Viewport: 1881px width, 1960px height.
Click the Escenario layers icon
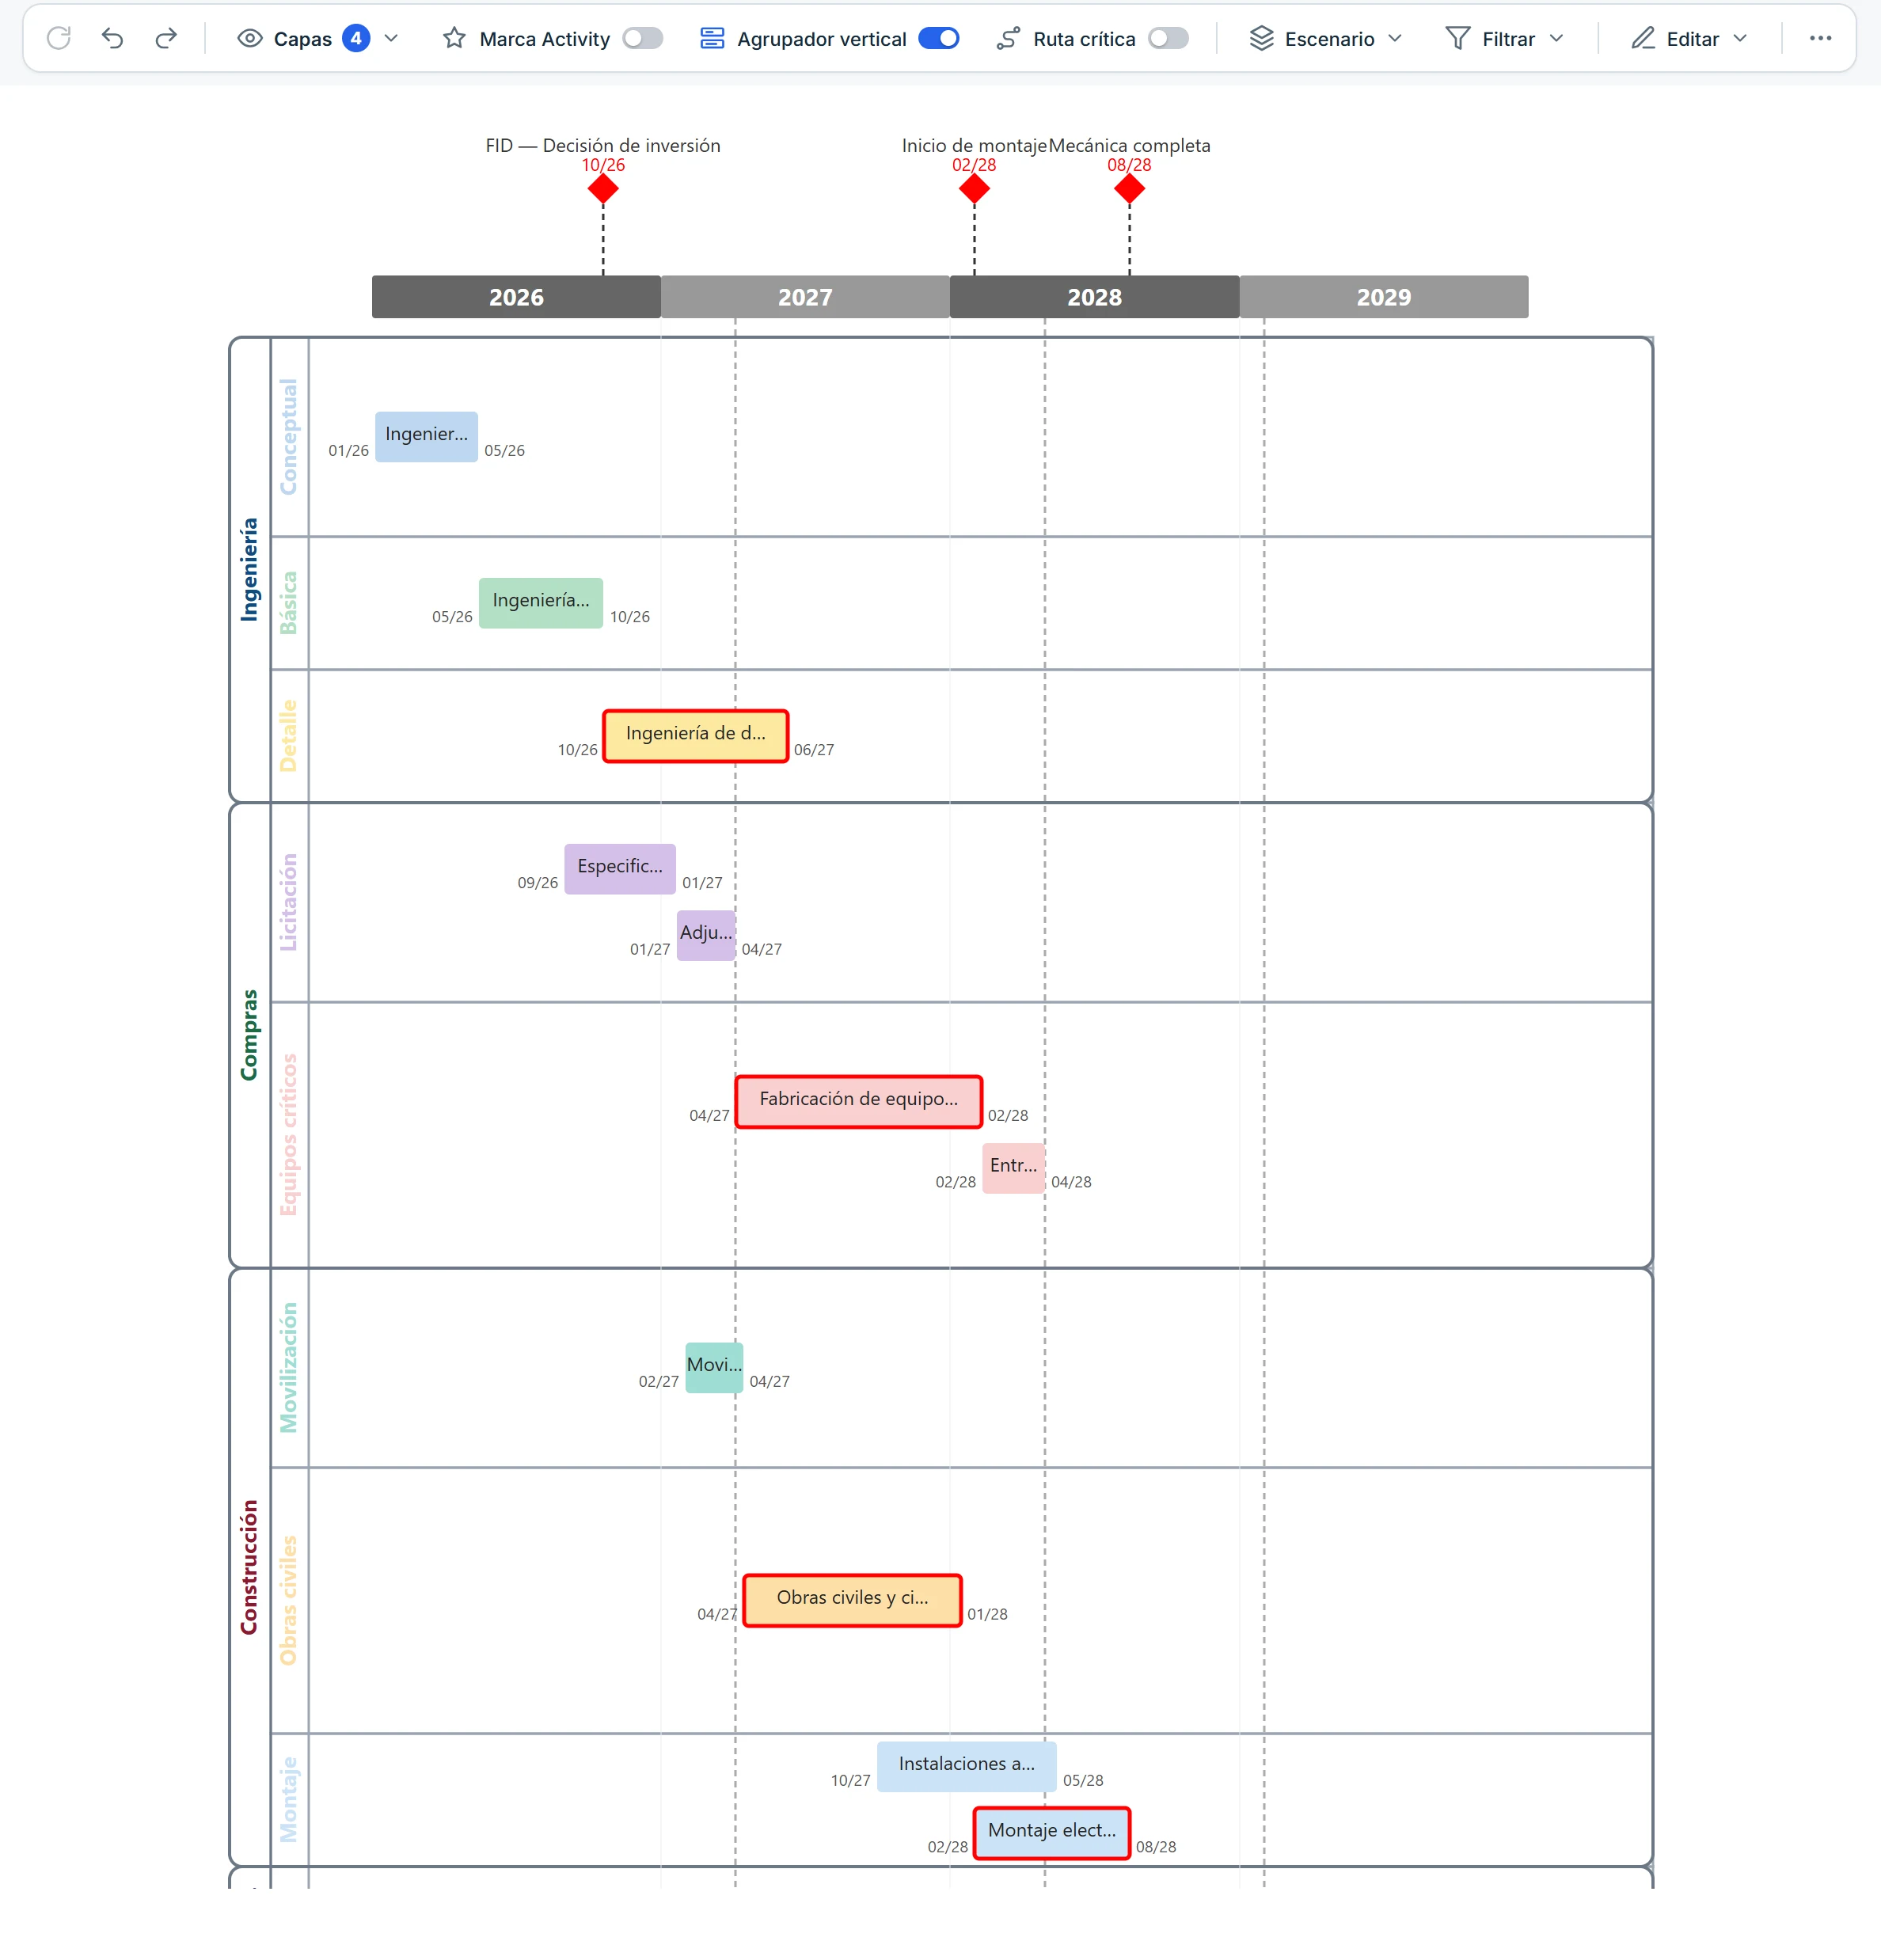coord(1261,38)
